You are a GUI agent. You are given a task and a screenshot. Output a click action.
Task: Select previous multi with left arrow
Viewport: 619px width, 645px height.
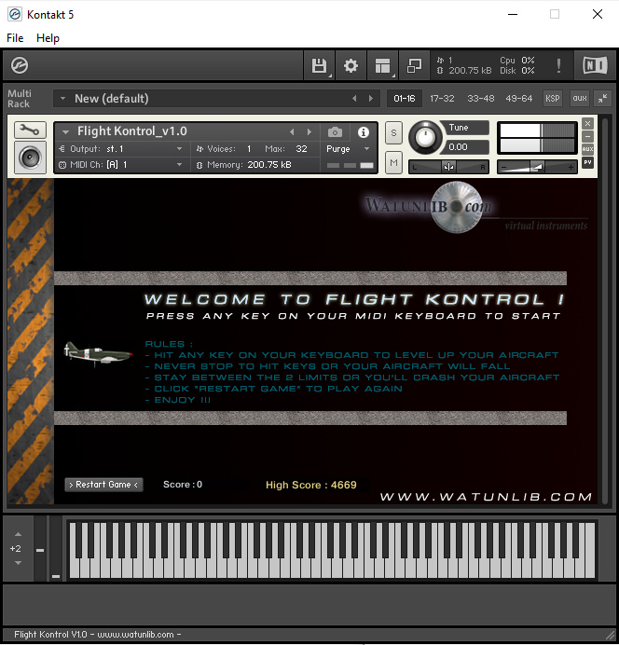[x=354, y=99]
